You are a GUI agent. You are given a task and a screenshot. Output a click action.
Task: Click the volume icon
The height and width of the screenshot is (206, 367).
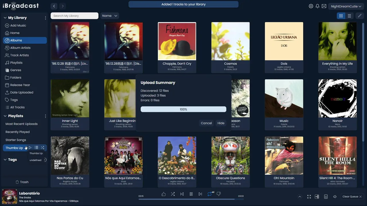[335, 197]
